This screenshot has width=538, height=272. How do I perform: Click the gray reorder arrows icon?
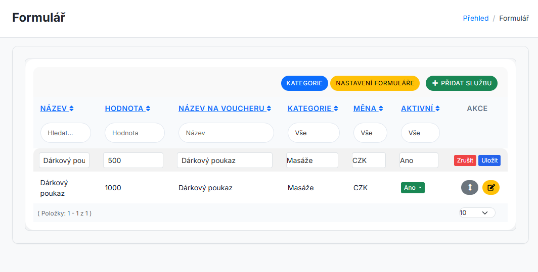469,187
